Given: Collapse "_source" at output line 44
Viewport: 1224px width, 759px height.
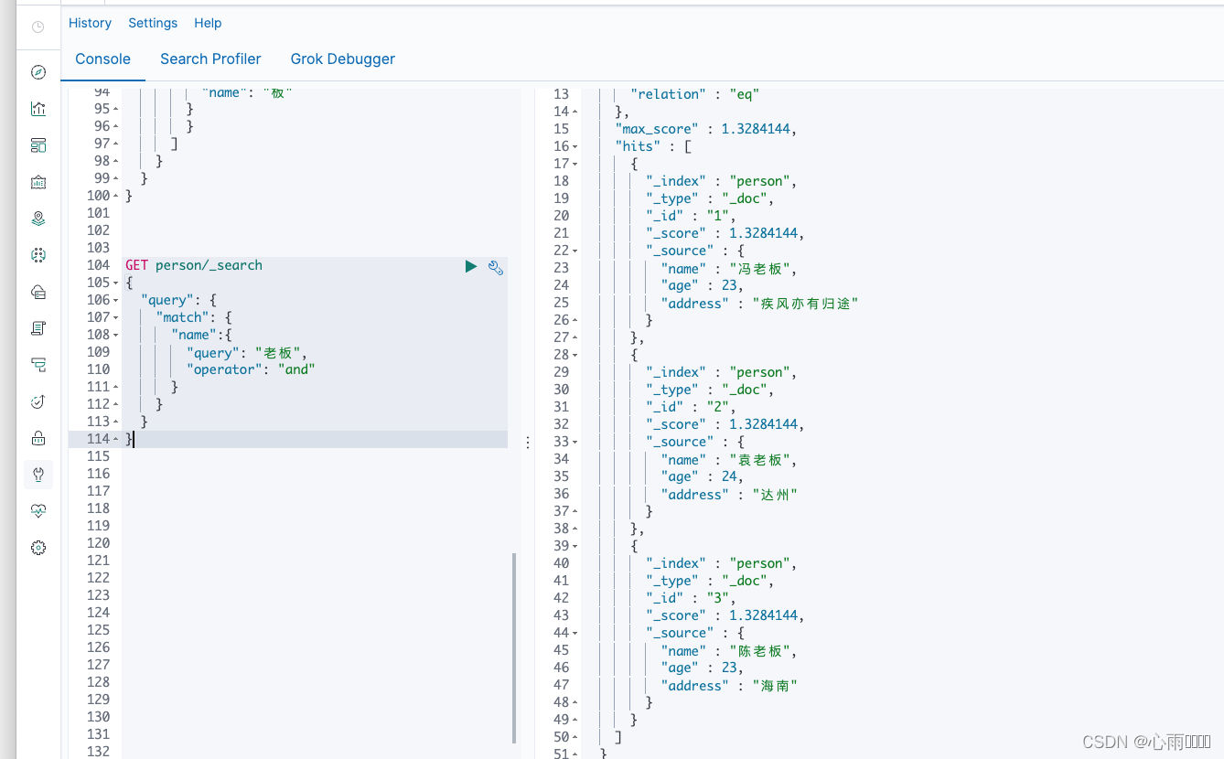Looking at the screenshot, I should (575, 634).
